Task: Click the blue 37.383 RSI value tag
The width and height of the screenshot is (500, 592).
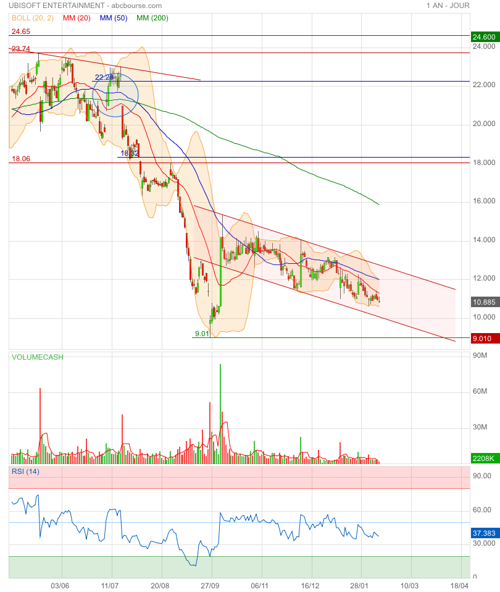Action: (485, 533)
